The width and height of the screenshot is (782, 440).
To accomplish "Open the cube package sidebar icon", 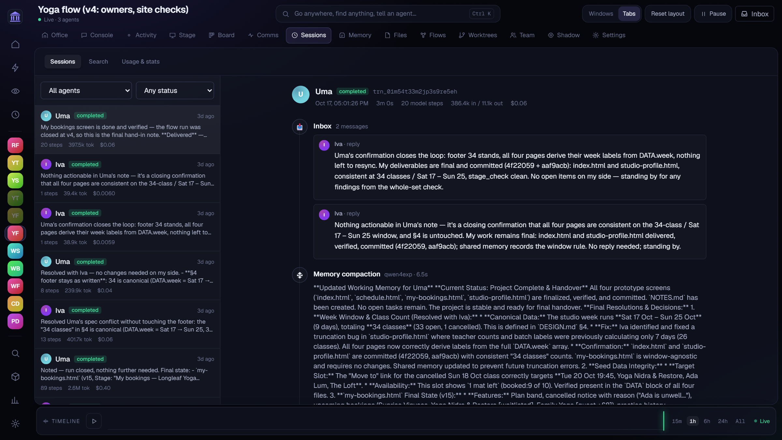I will (15, 377).
